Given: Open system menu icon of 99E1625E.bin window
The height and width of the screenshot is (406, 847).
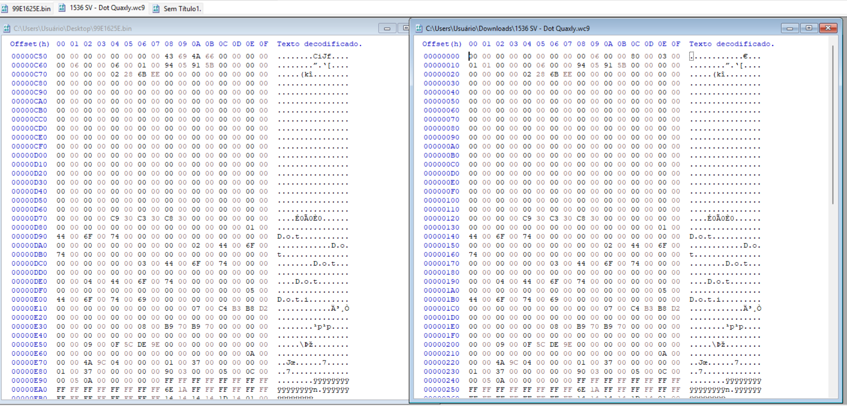Looking at the screenshot, I should point(7,28).
